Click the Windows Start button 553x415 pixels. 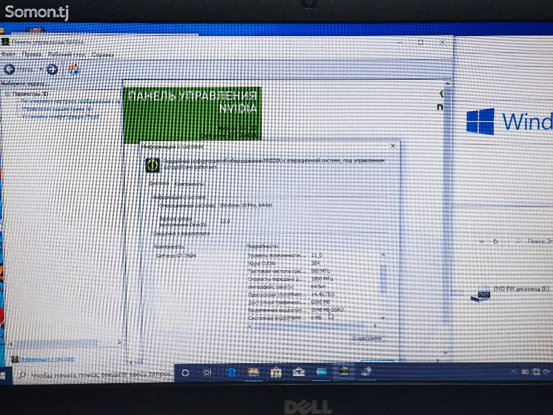(x=2, y=375)
